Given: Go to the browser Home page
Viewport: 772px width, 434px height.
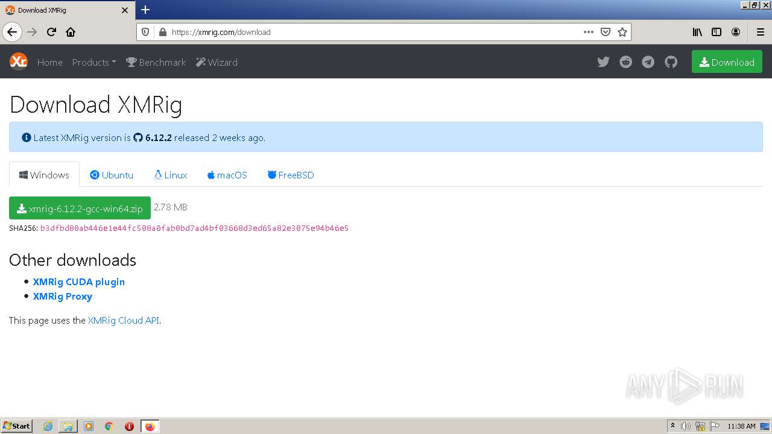Looking at the screenshot, I should click(71, 32).
